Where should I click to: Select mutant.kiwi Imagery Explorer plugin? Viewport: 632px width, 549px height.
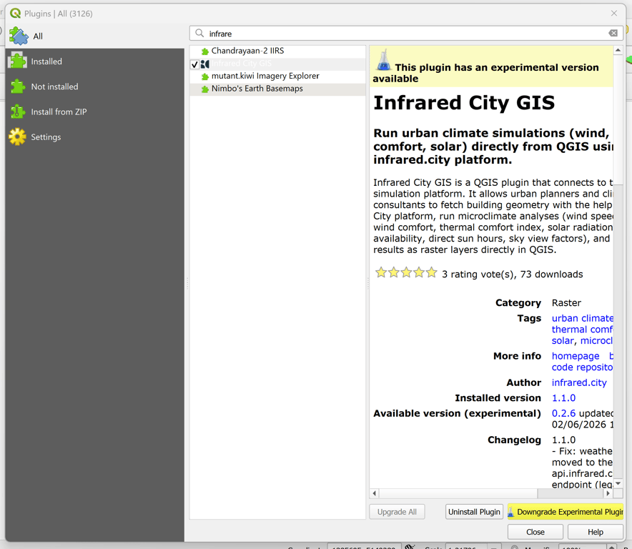[277, 76]
